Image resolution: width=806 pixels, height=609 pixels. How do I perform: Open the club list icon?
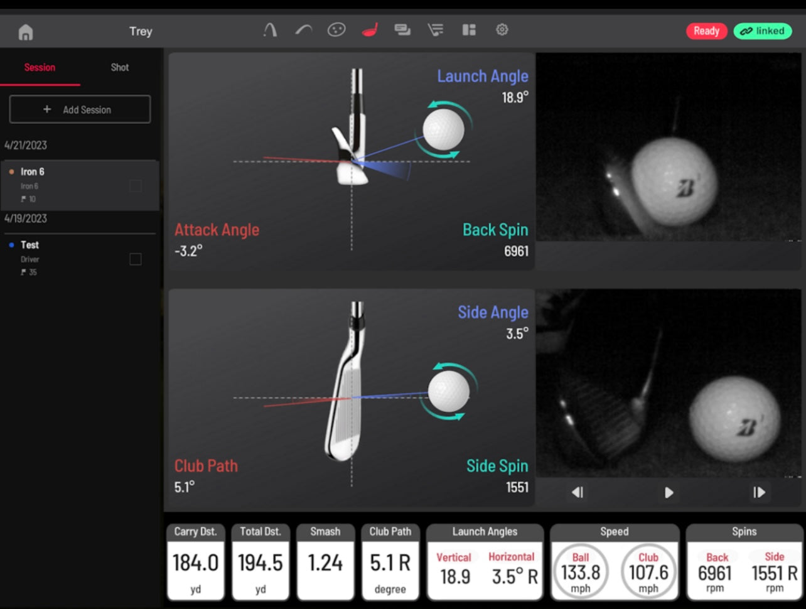(x=435, y=30)
